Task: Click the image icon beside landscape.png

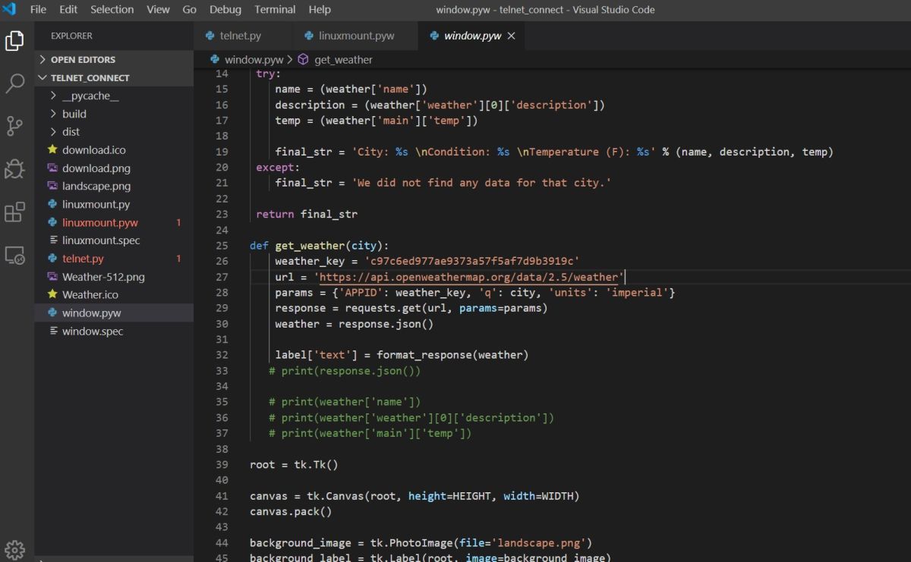Action: (52, 186)
